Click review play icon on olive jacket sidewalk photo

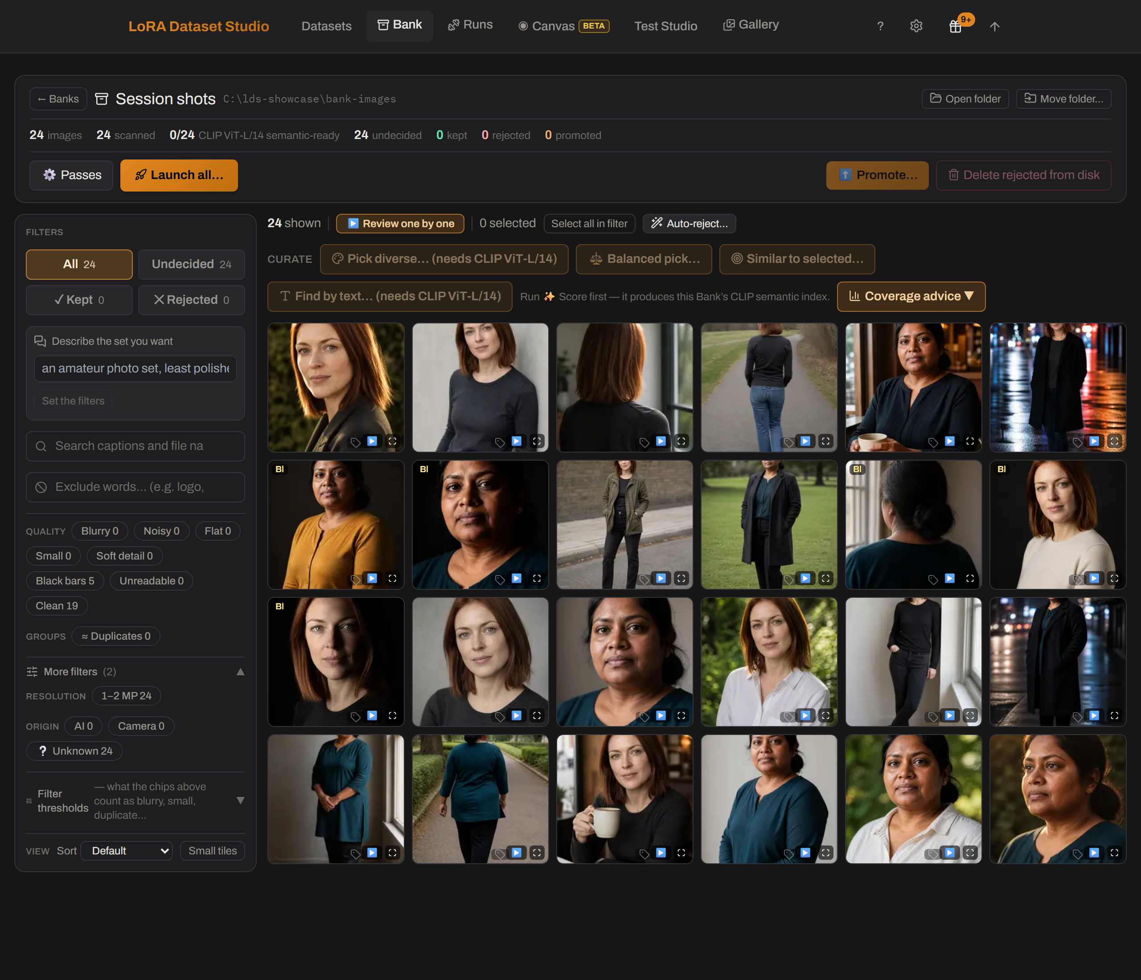pyautogui.click(x=661, y=578)
